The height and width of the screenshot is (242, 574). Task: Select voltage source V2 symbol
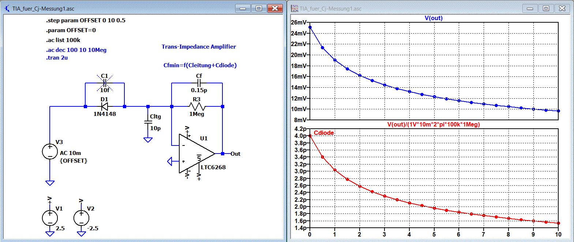tap(81, 218)
